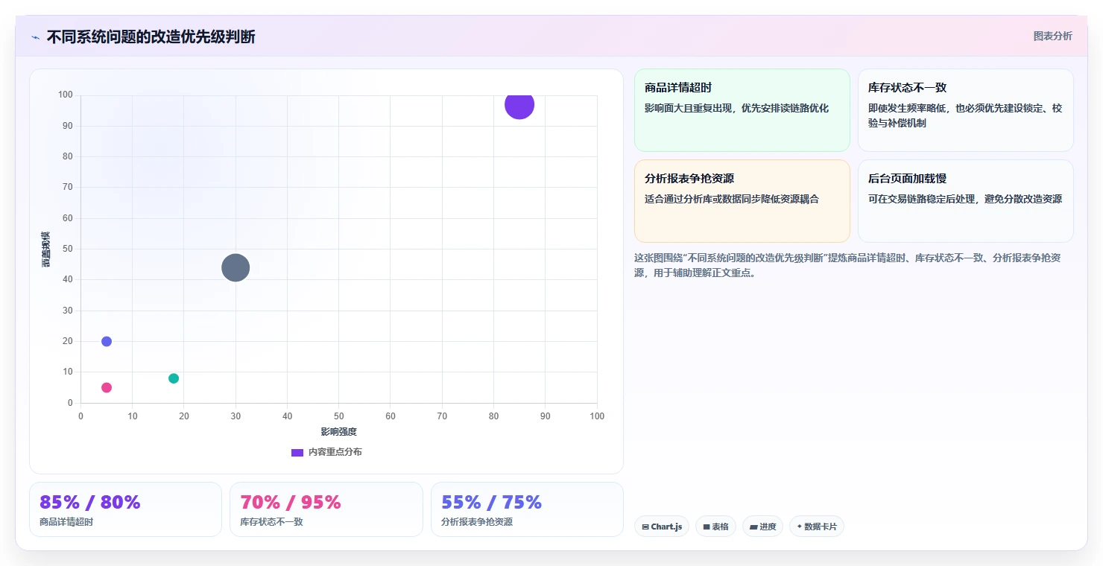Click the 图表分析 label in header
The height and width of the screenshot is (566, 1103).
pyautogui.click(x=1052, y=36)
